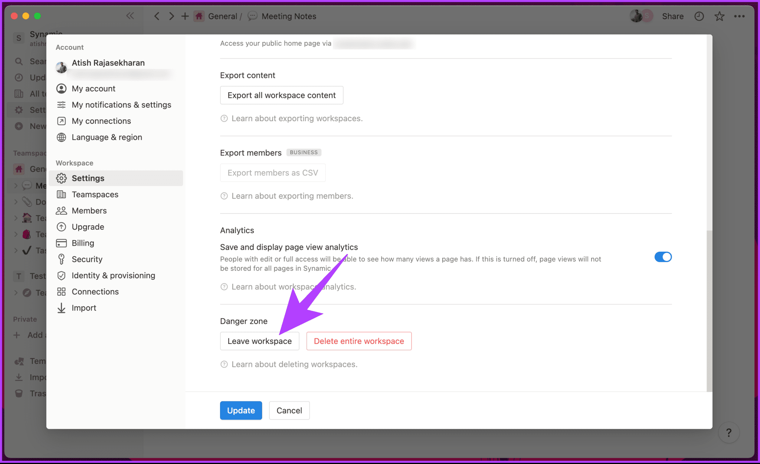Click the Import download-arrow icon

[61, 308]
